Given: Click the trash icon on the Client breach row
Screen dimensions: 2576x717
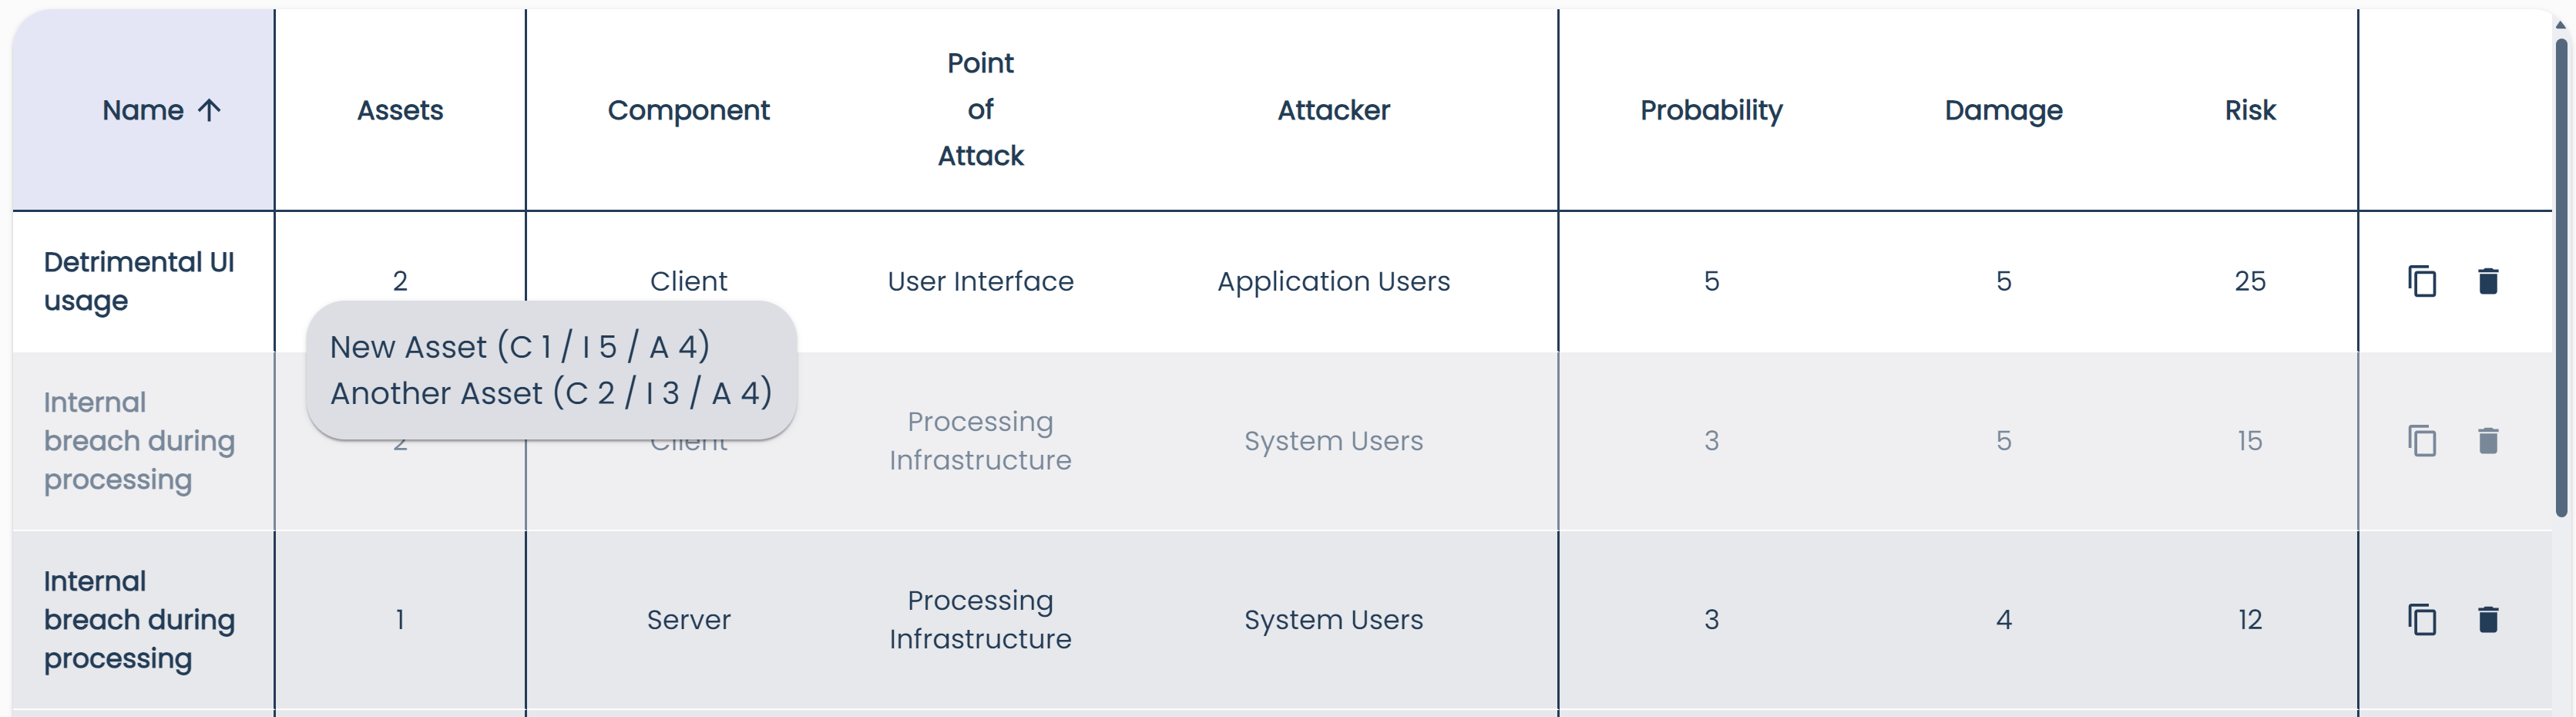Looking at the screenshot, I should tap(2490, 440).
